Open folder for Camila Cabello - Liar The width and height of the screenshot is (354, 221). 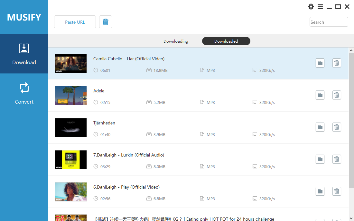click(x=320, y=63)
